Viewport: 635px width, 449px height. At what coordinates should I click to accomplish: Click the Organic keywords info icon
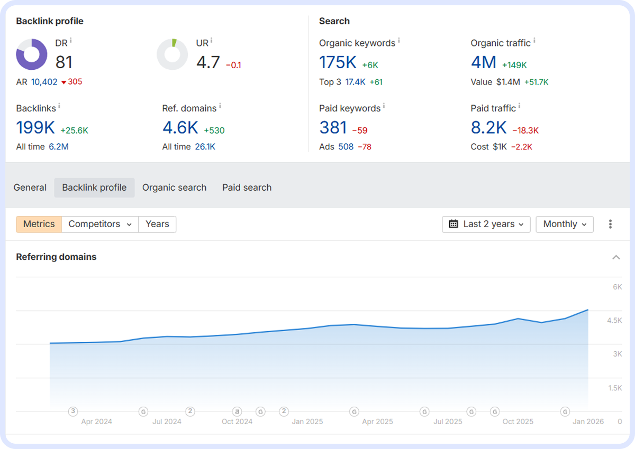[399, 41]
